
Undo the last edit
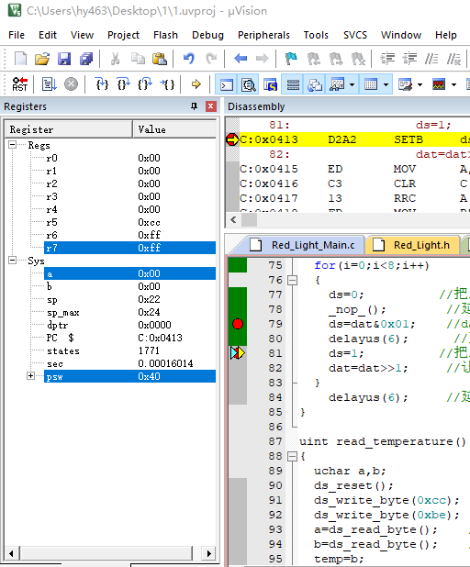pyautogui.click(x=189, y=58)
